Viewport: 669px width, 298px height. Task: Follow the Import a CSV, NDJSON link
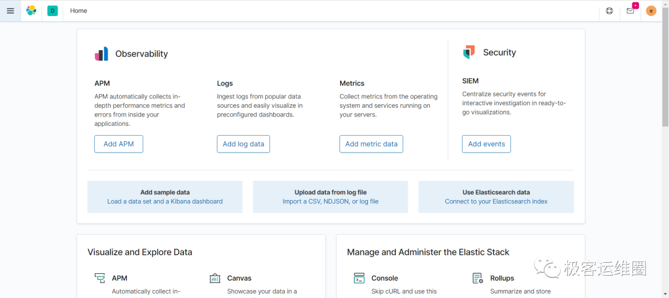330,201
